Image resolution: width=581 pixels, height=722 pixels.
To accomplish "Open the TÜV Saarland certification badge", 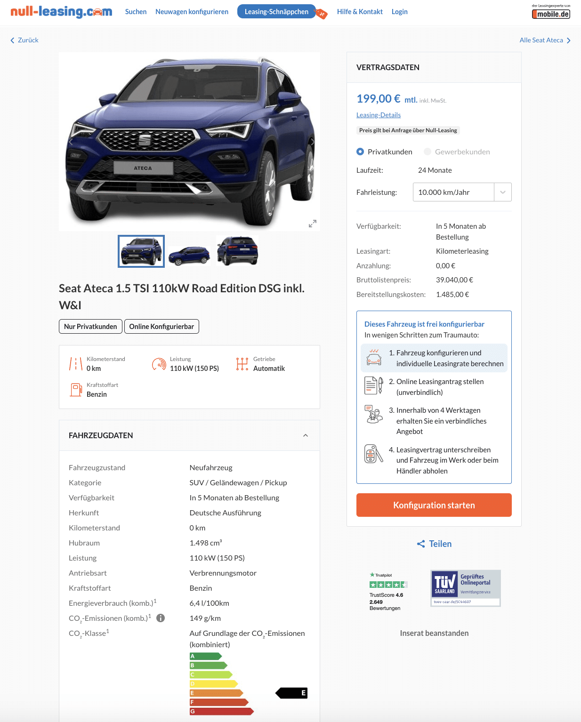I will pyautogui.click(x=466, y=588).
